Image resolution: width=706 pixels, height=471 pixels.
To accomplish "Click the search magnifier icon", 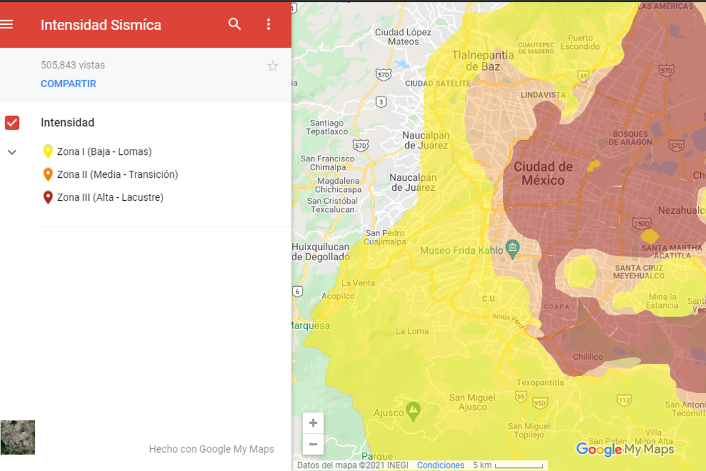I will point(235,24).
